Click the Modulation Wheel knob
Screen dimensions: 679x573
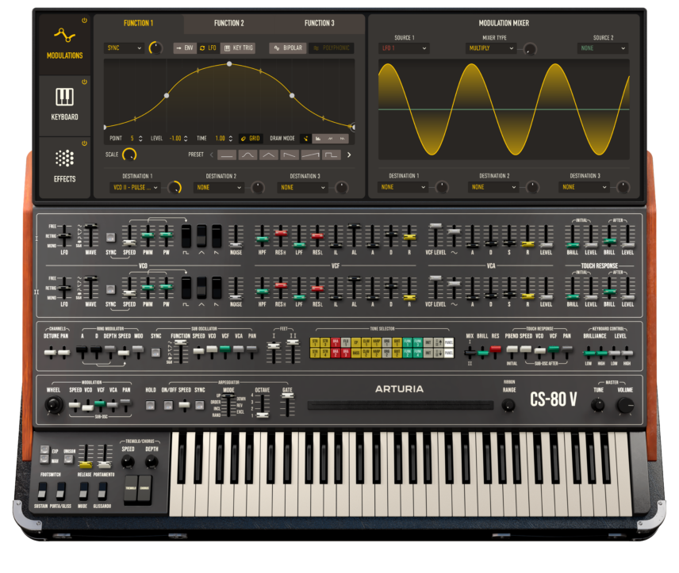(x=54, y=405)
